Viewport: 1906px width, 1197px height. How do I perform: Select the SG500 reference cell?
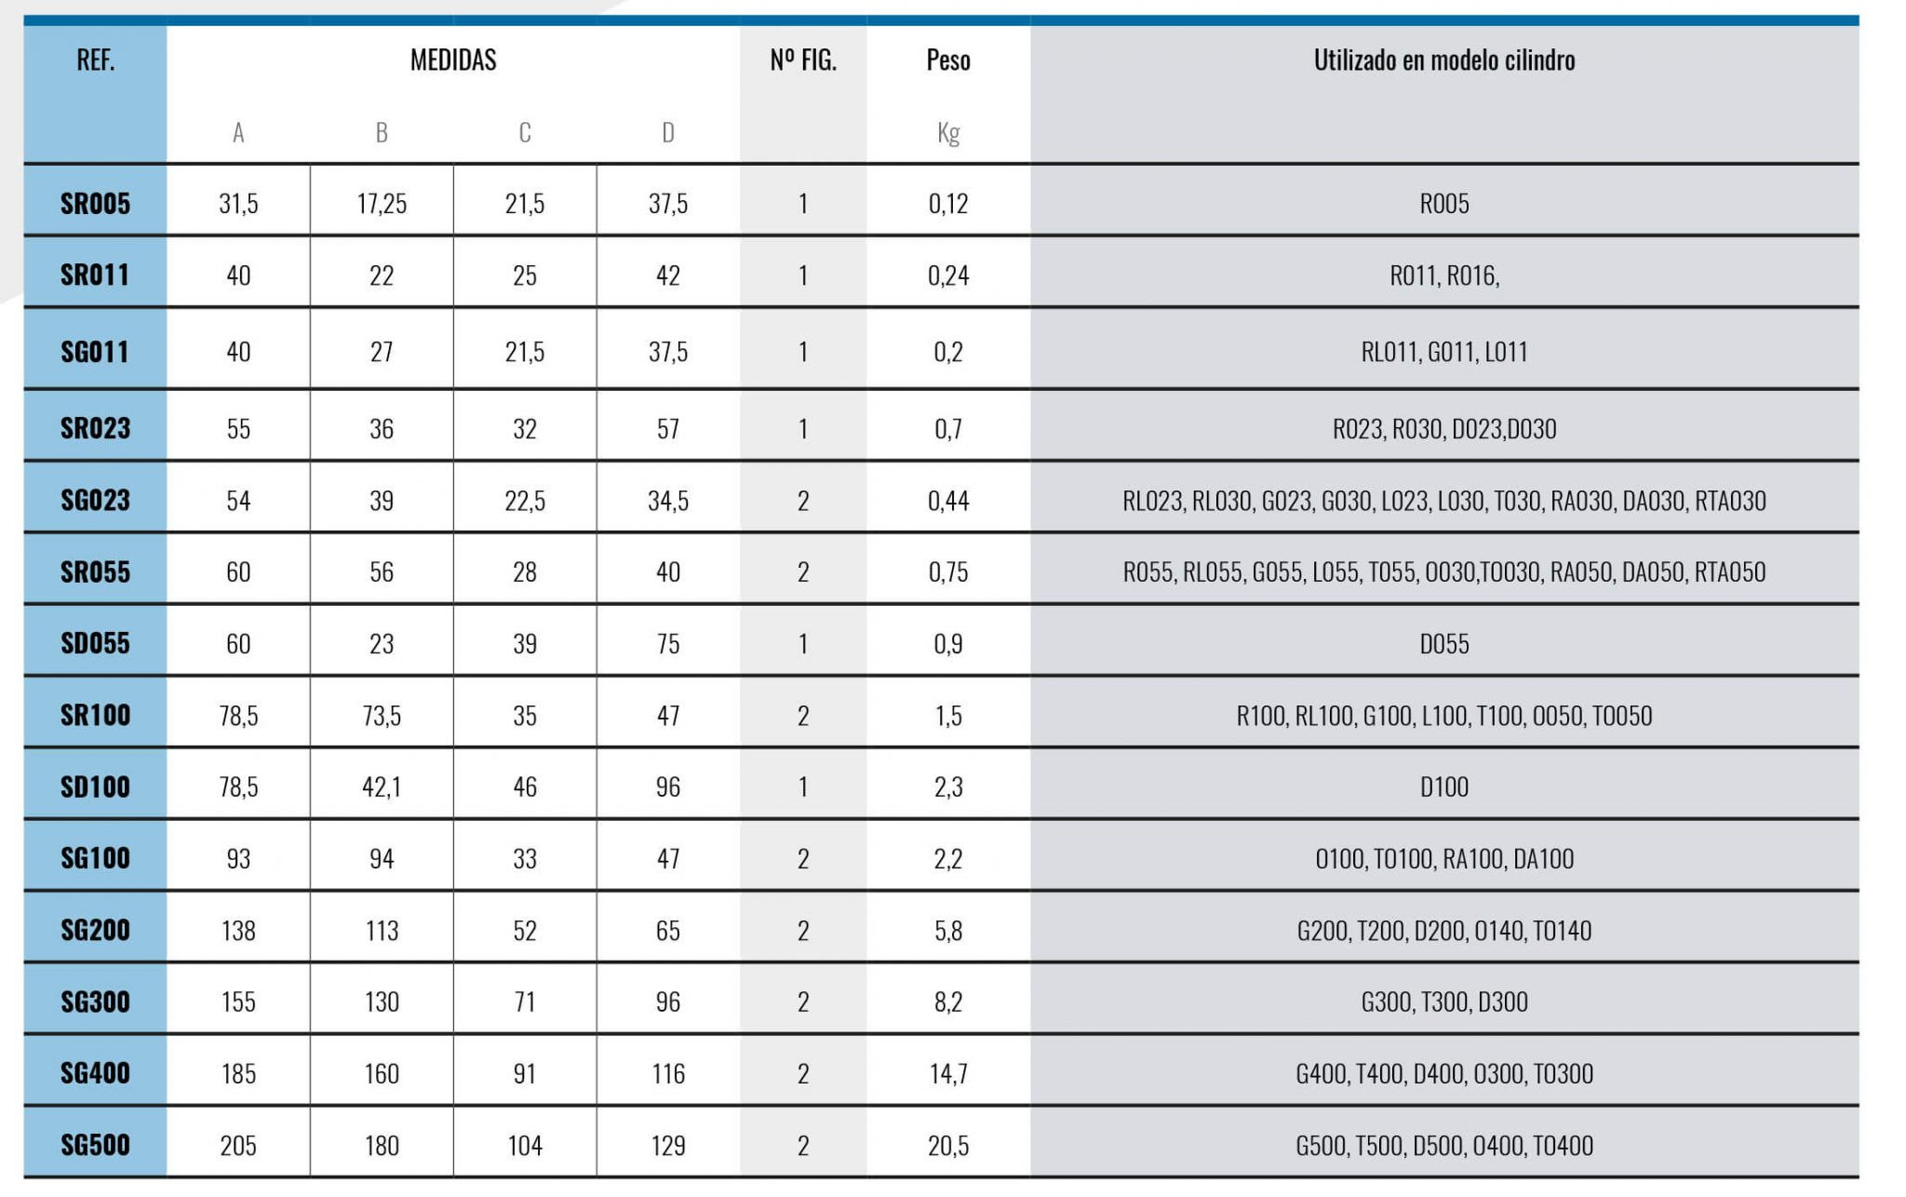(x=95, y=1145)
